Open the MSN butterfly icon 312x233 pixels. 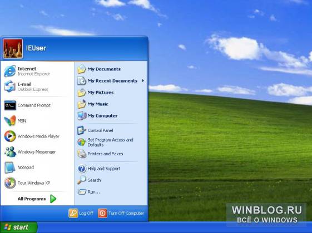[x=10, y=121]
